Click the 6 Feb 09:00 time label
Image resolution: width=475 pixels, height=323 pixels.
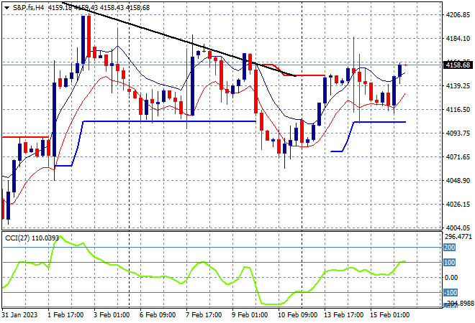[157, 315]
